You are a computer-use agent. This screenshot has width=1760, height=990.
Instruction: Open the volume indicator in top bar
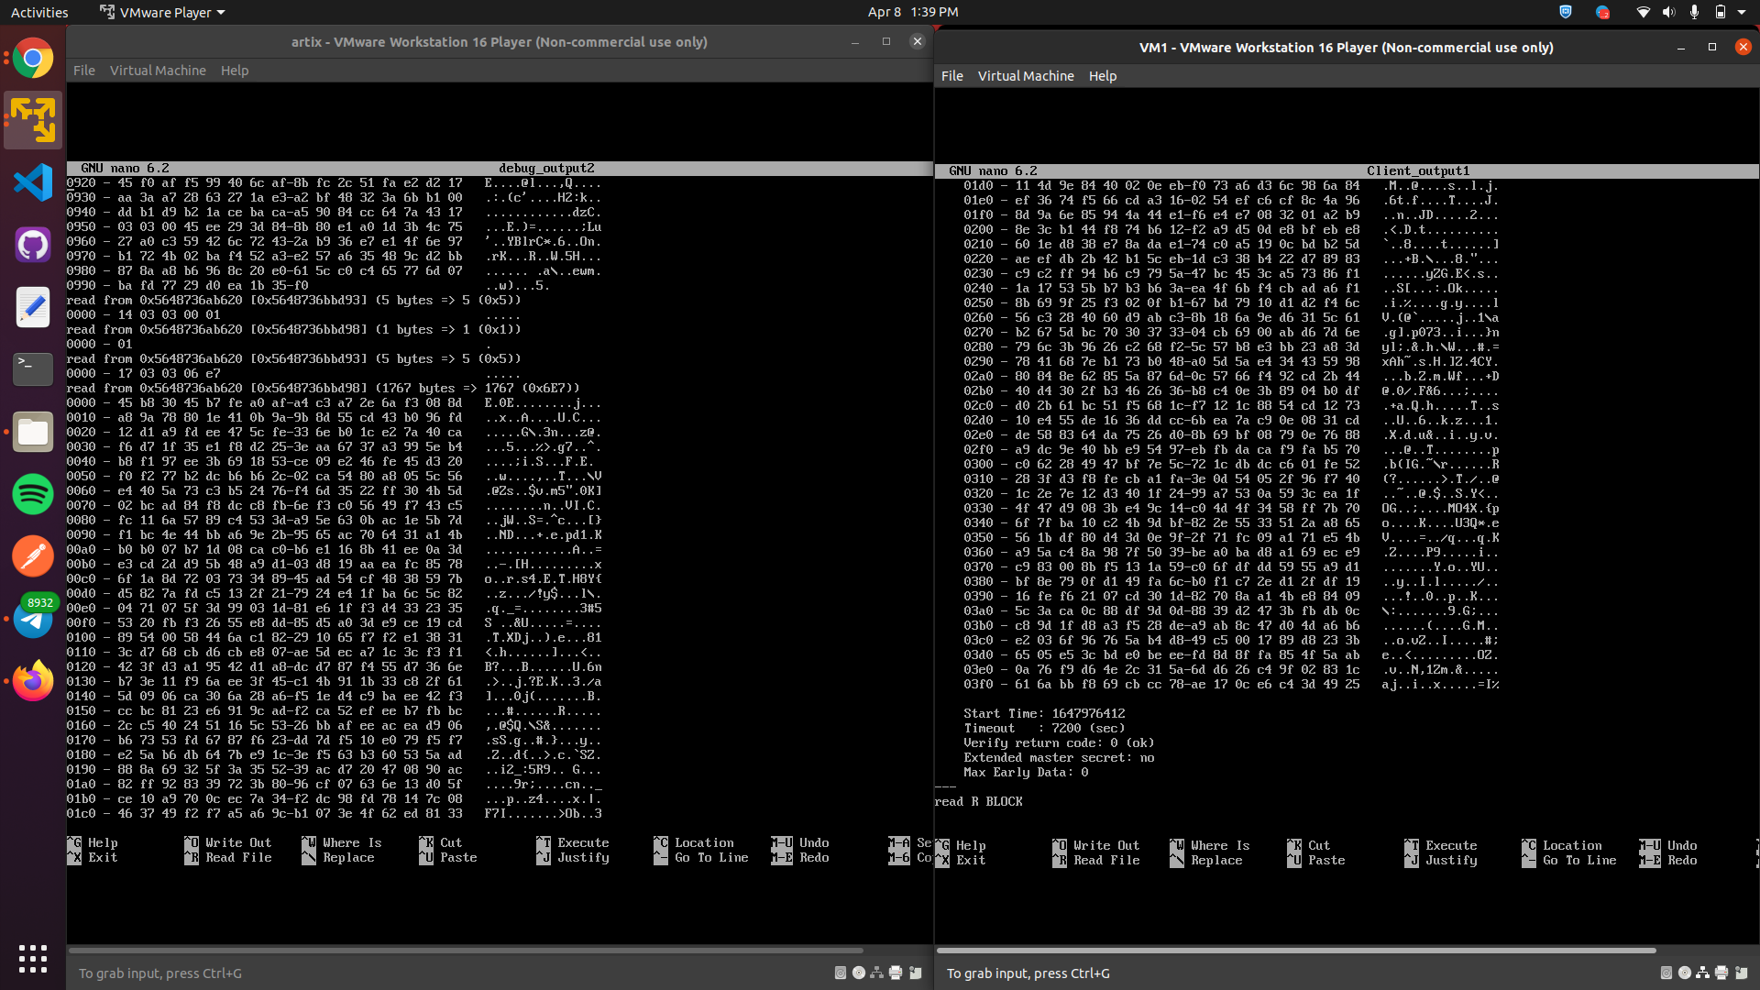point(1668,12)
